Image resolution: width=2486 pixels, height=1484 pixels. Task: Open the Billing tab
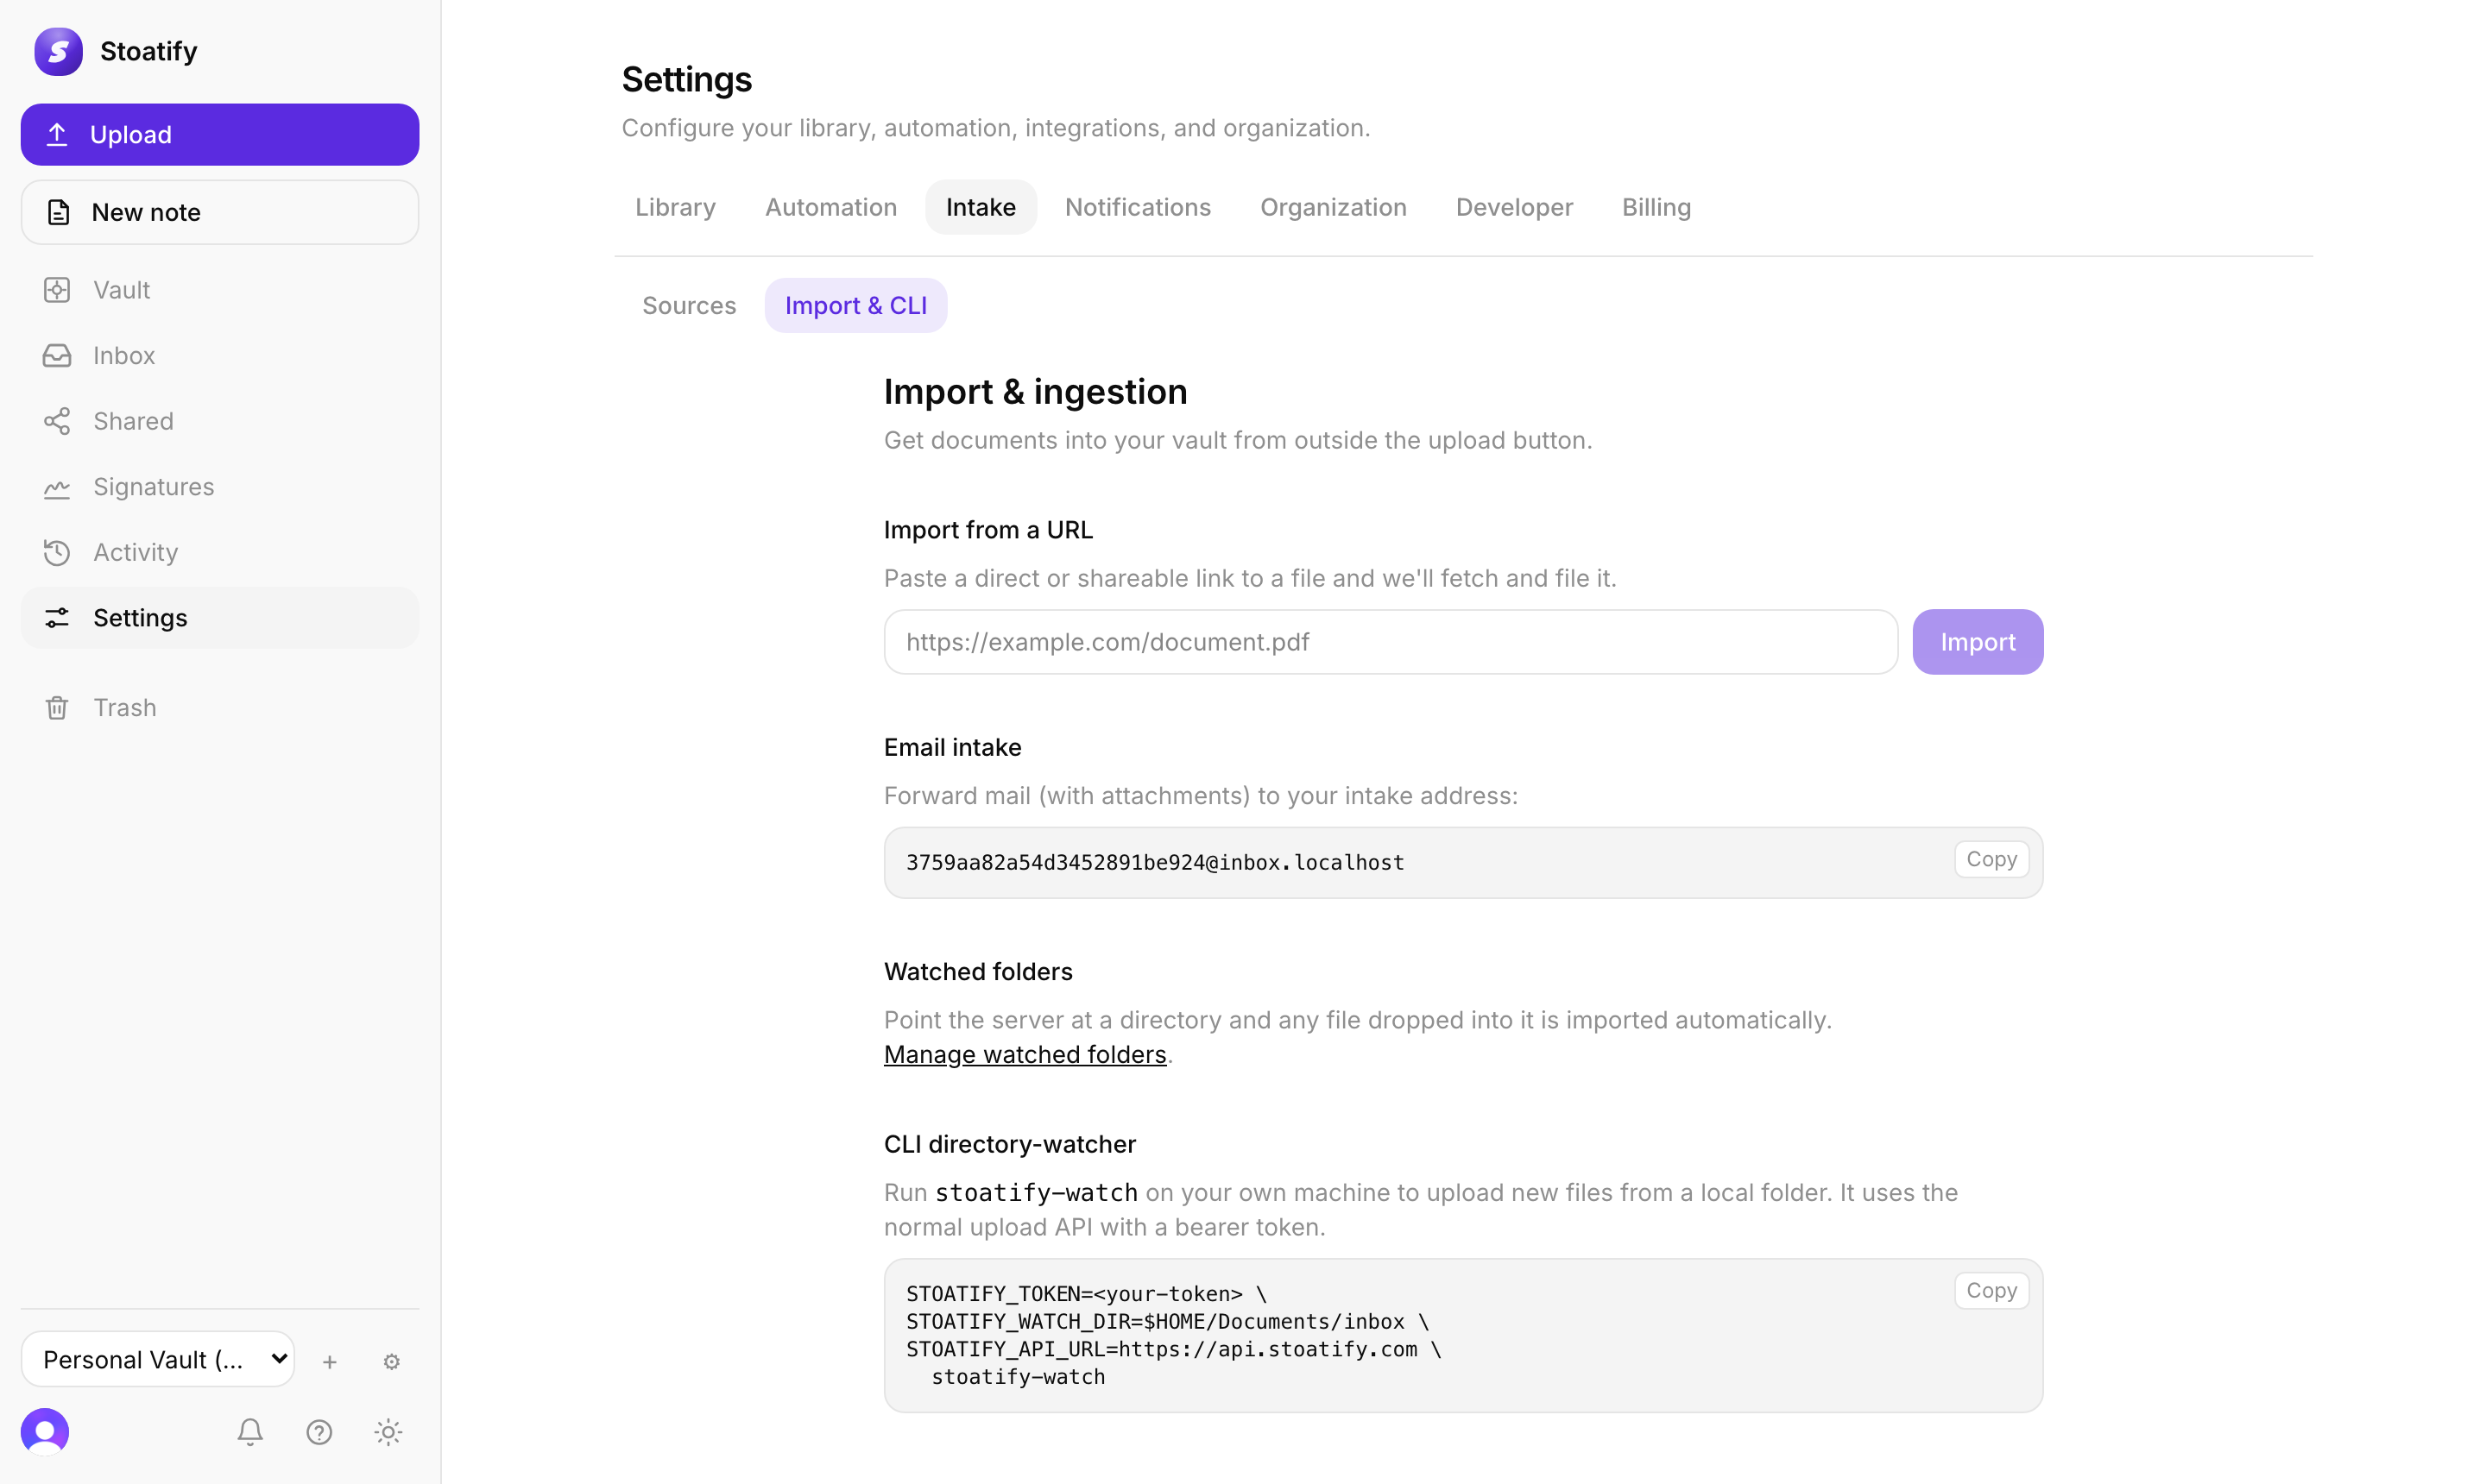[1656, 207]
